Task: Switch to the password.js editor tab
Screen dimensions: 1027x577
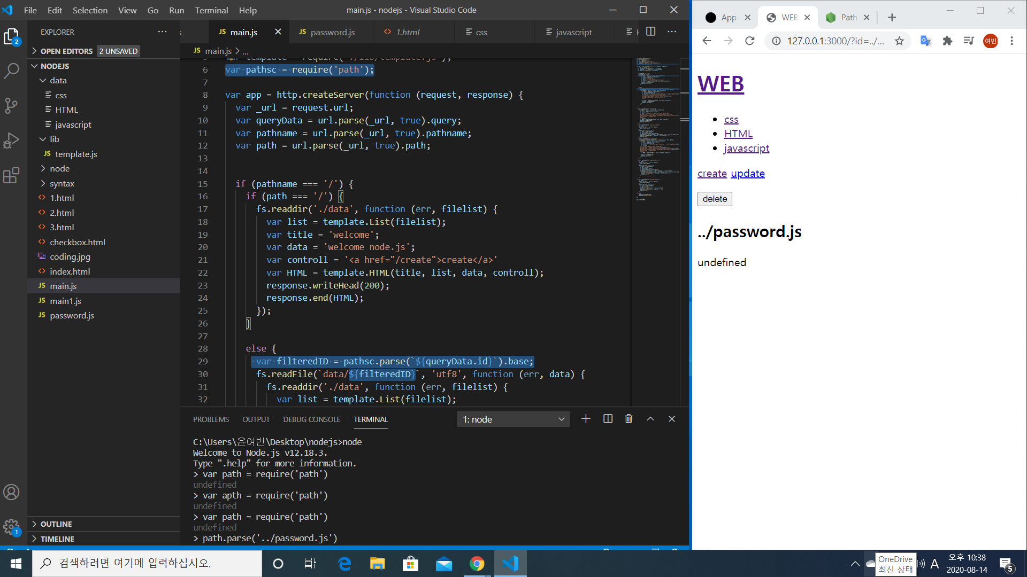Action: (332, 32)
